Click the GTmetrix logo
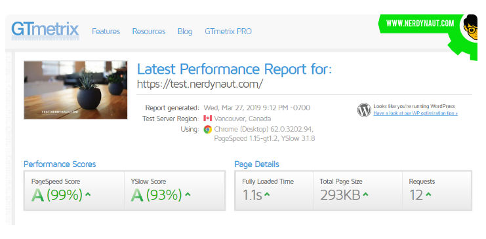 pos(45,31)
